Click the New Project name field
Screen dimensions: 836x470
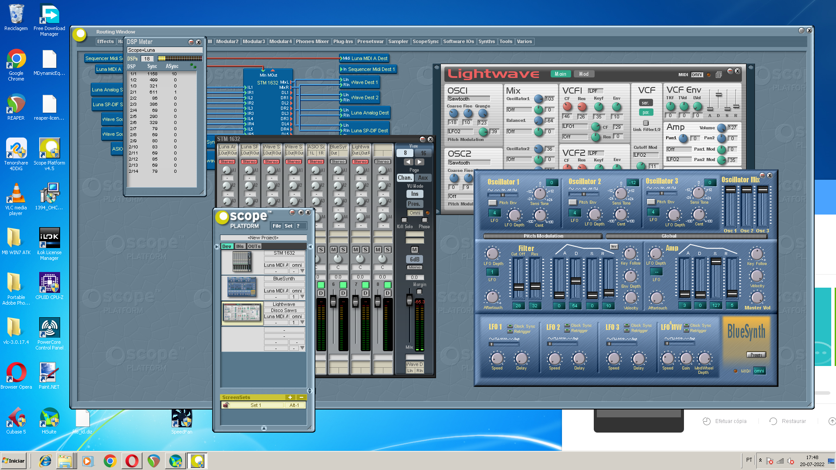[x=263, y=238]
